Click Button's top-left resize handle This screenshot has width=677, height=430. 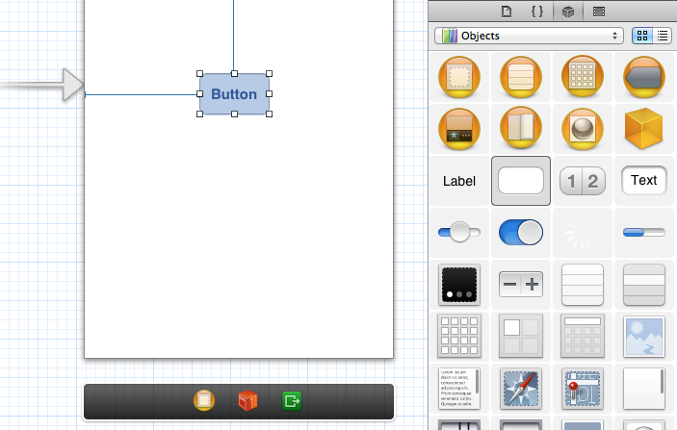point(200,74)
